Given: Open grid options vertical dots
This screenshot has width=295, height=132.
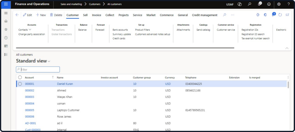Looking at the screenshot, I should 288,78.
